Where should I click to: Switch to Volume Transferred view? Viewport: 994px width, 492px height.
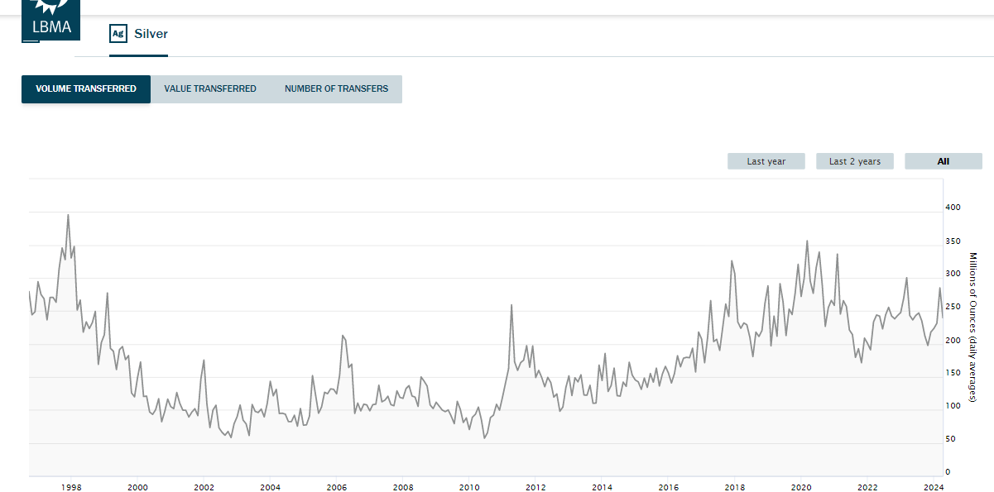pyautogui.click(x=86, y=89)
